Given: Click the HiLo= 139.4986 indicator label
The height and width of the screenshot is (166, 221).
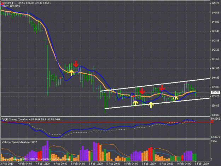Looking at the screenshot, I should pyautogui.click(x=11, y=6).
